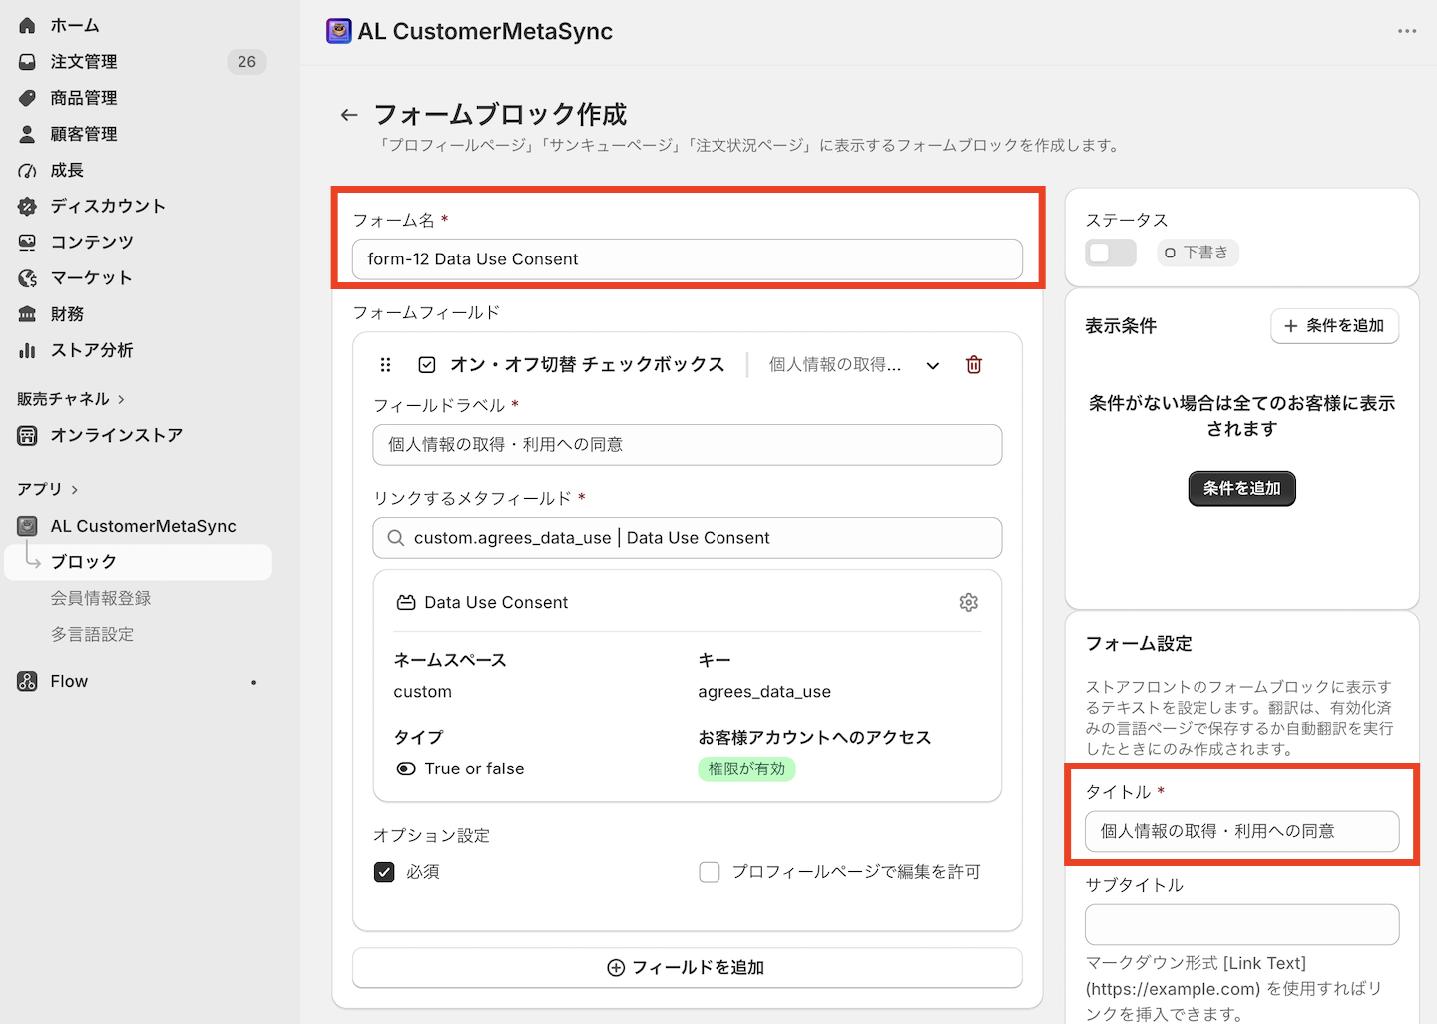Click the マーケット globe icon

[27, 278]
